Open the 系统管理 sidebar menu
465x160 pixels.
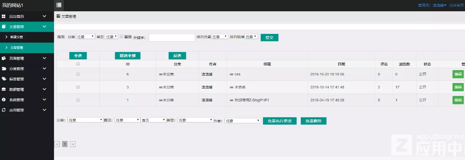point(27,100)
